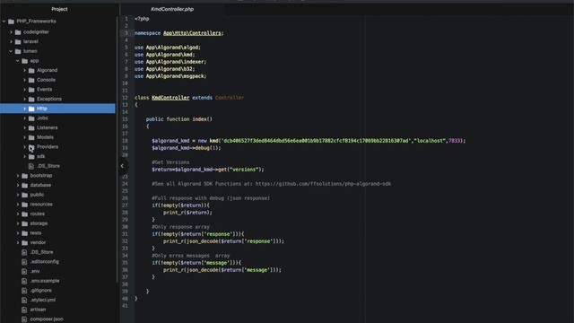The image size is (574, 323).
Task: Select the Console folder label
Action: (x=46, y=80)
